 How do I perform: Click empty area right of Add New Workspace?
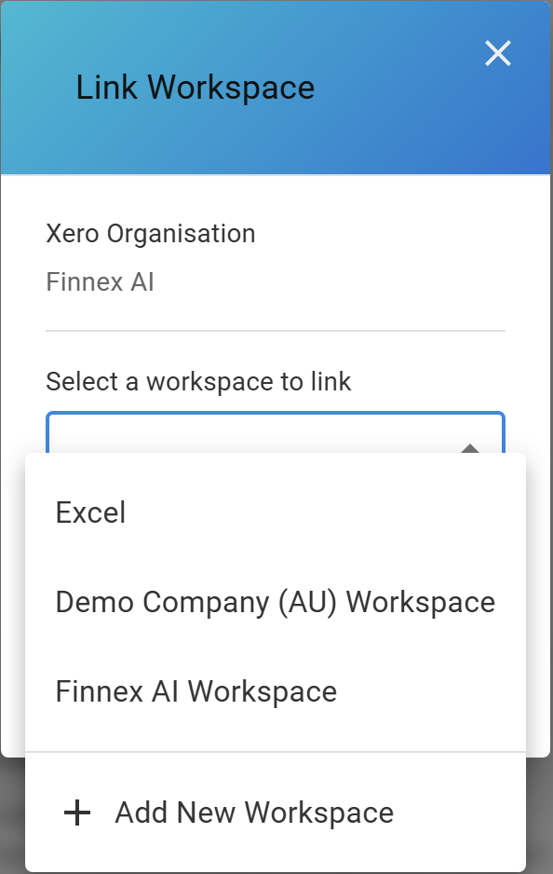coord(460,813)
